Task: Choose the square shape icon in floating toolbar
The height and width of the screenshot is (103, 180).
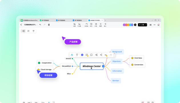Action: (x=91, y=55)
